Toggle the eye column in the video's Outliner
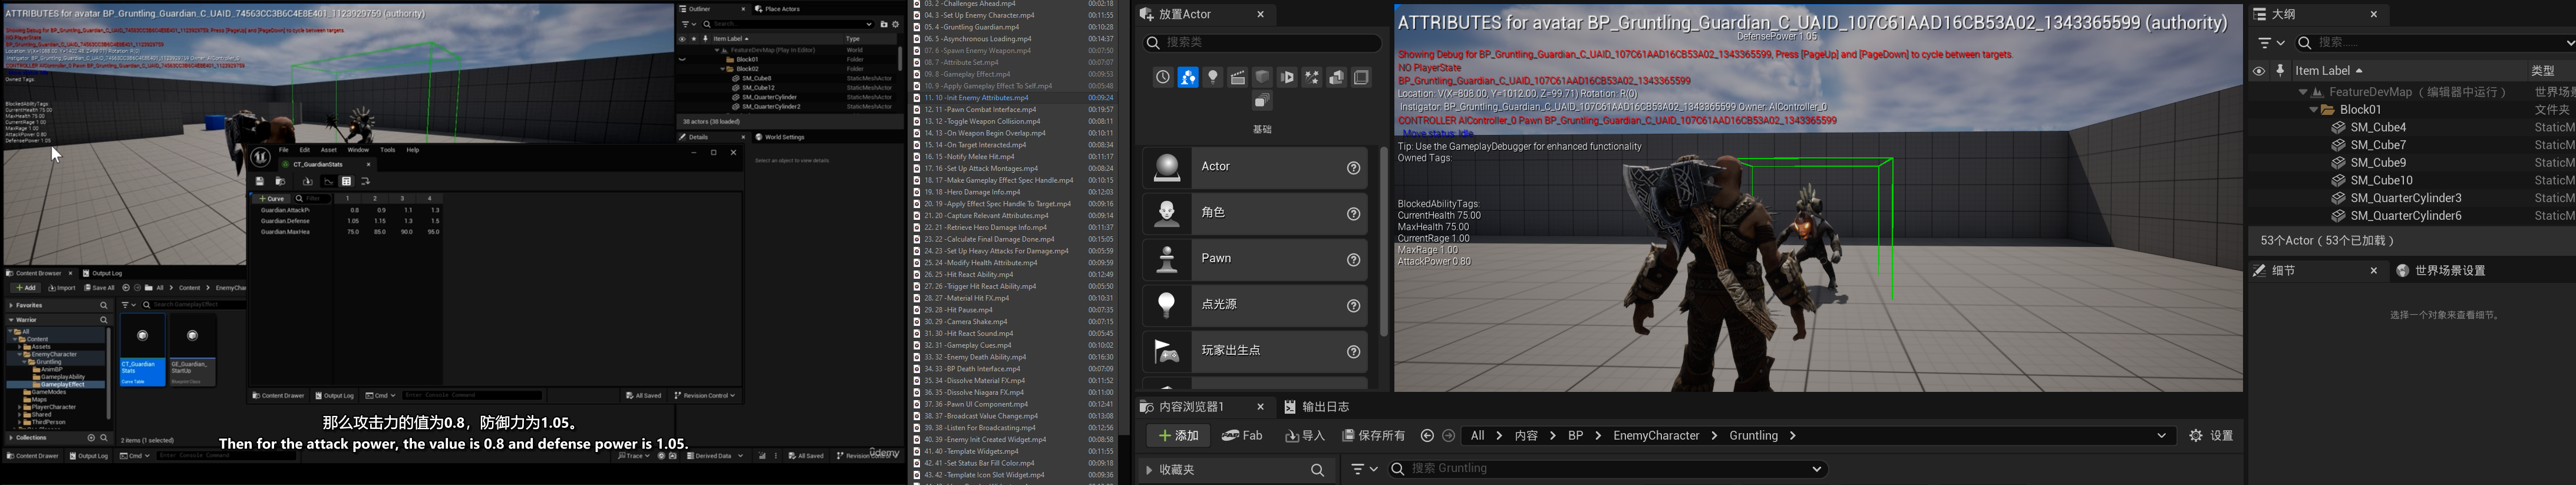The height and width of the screenshot is (485, 2576). pos(682,39)
